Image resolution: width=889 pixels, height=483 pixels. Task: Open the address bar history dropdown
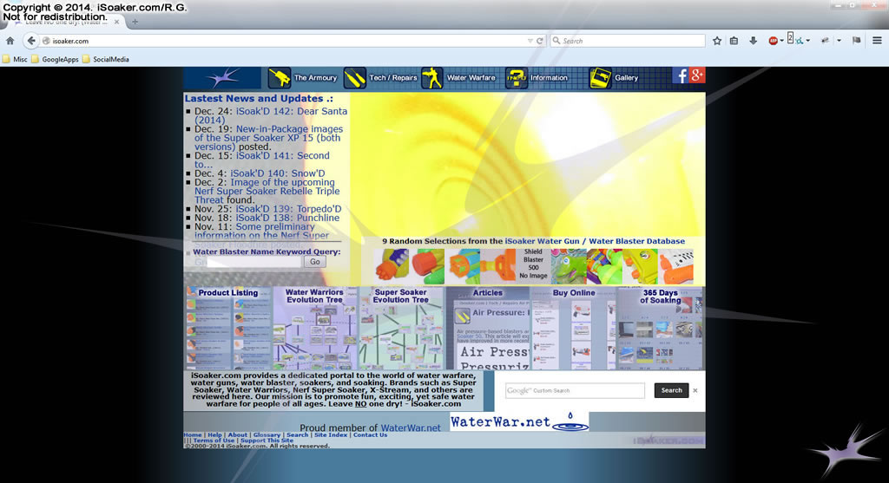point(530,41)
